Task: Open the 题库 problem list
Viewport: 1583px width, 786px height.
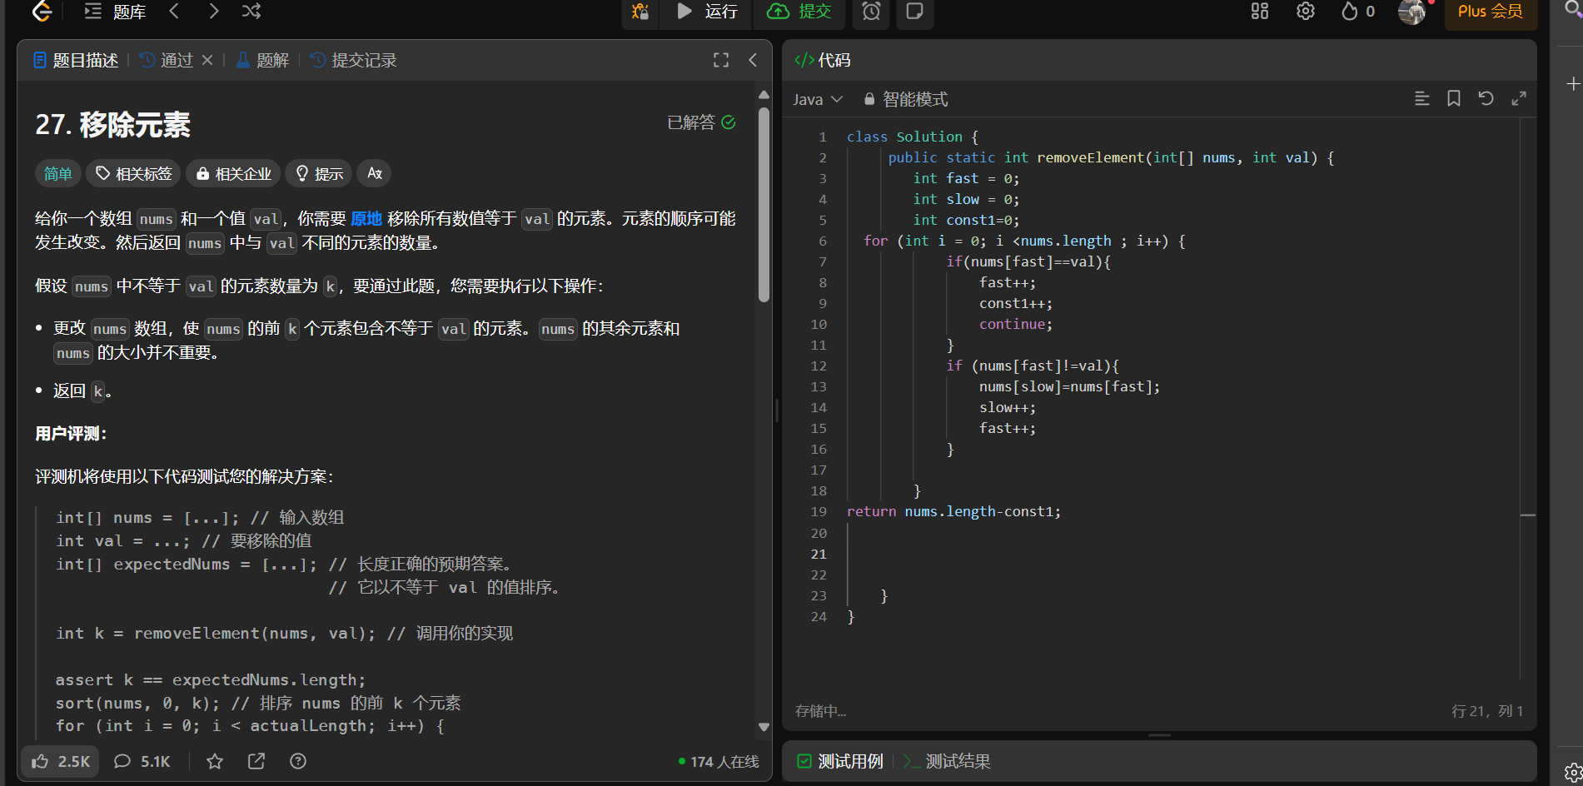Action: point(115,12)
